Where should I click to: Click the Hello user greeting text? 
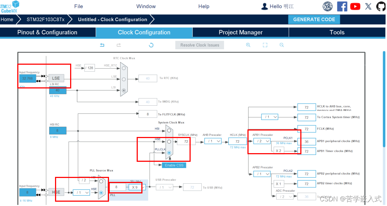(282, 6)
